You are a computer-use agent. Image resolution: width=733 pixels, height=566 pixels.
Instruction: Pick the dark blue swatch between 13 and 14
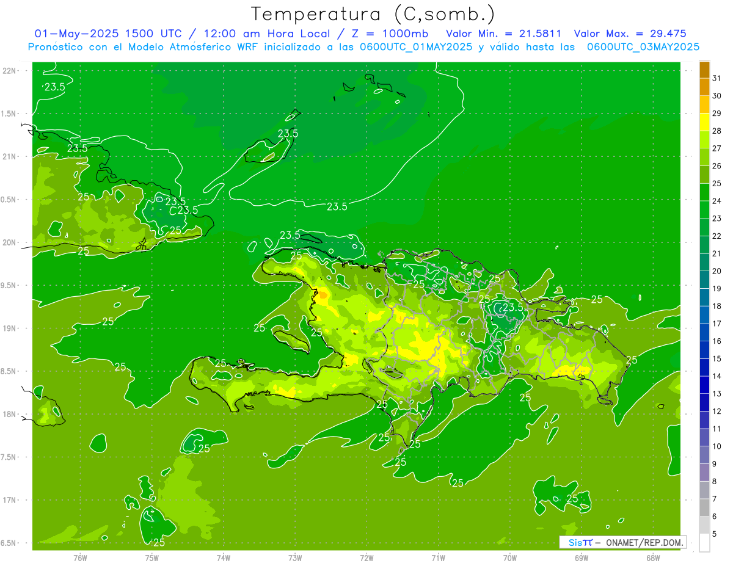[704, 385]
